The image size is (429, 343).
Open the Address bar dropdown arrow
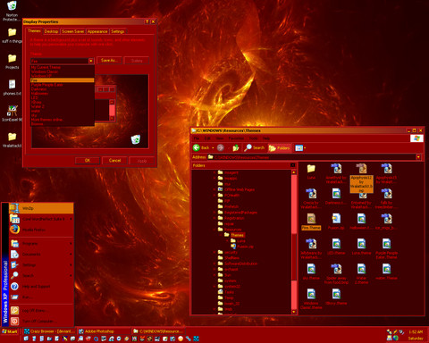coord(418,157)
